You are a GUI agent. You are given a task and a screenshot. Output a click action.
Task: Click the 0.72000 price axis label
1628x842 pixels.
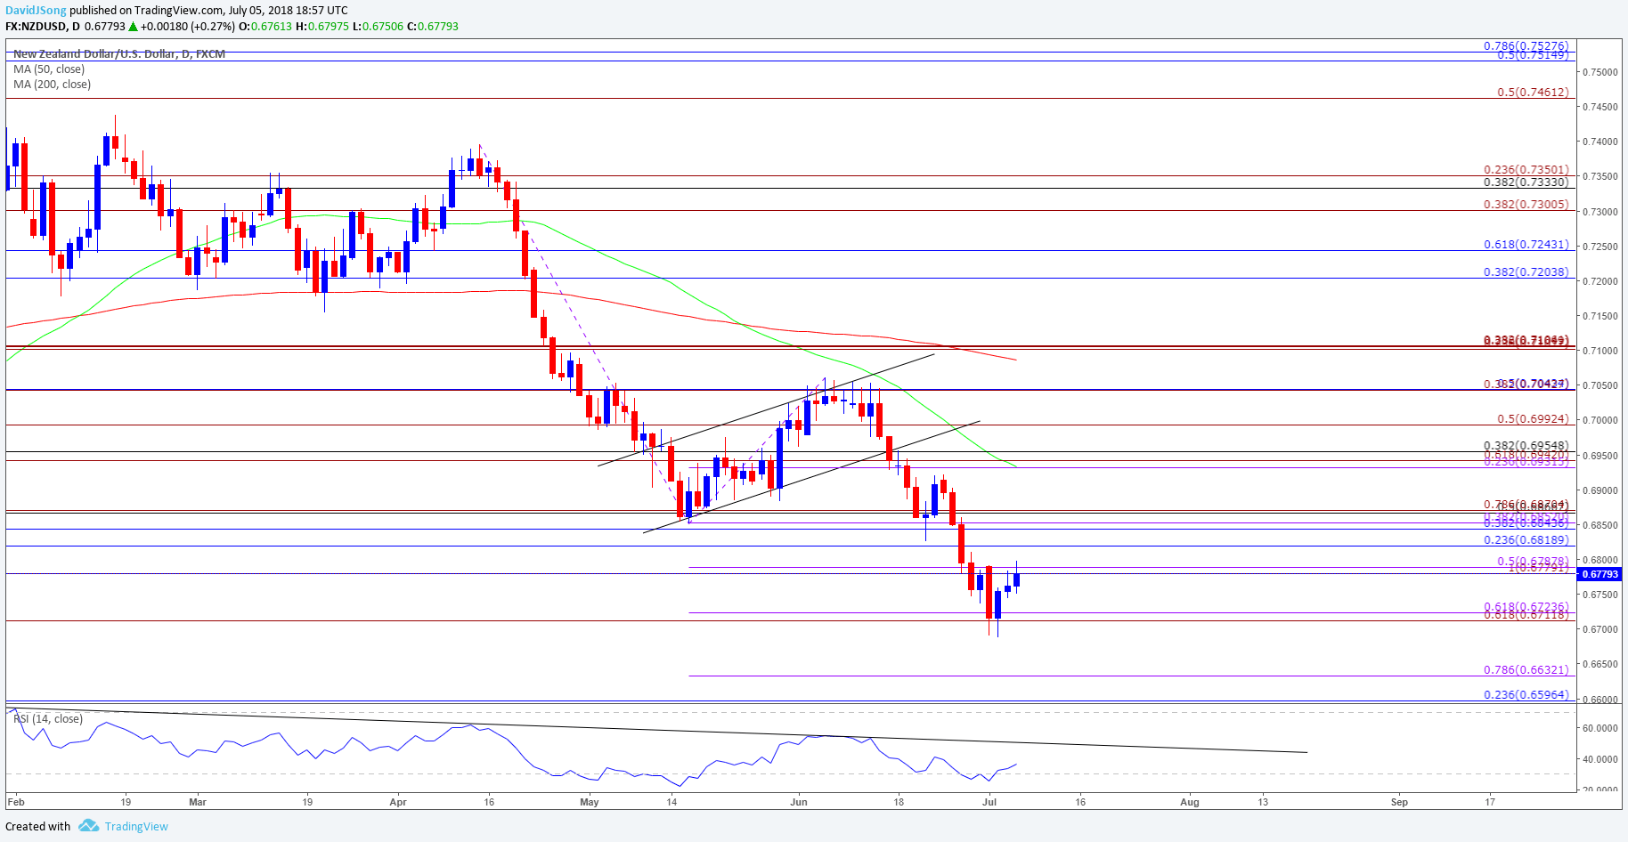pyautogui.click(x=1600, y=281)
